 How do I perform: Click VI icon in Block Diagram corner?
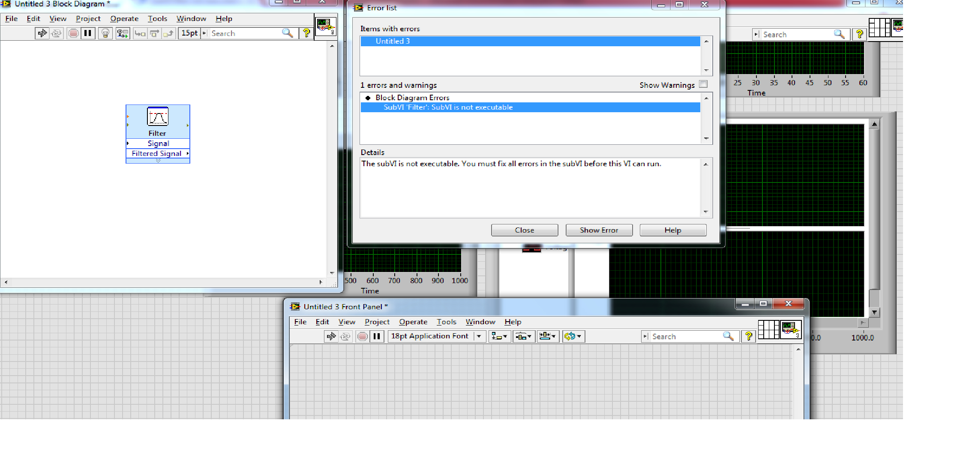pyautogui.click(x=326, y=27)
